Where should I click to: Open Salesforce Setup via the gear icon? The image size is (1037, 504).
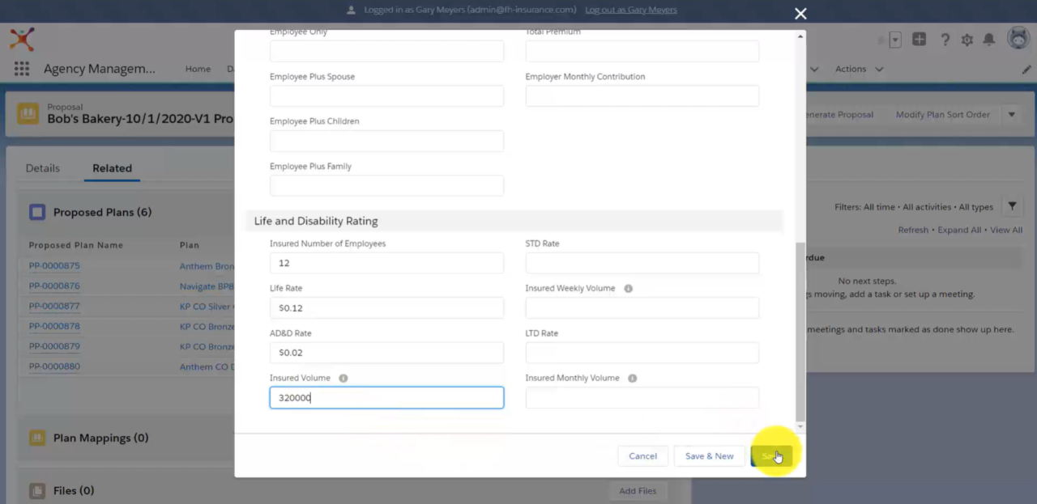pyautogui.click(x=967, y=38)
